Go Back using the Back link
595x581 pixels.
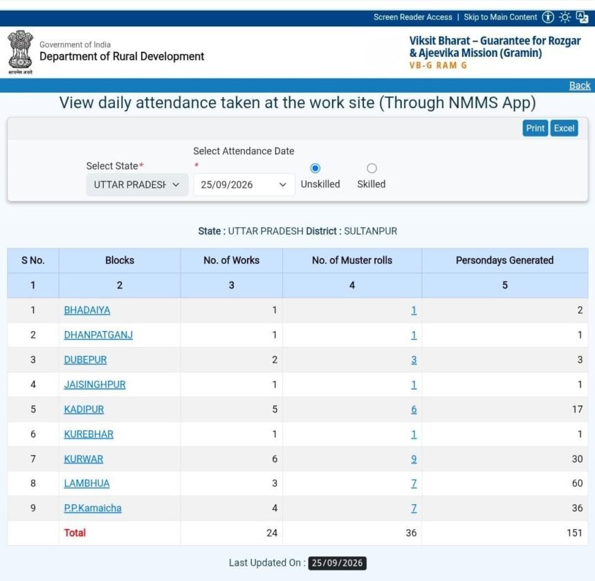tap(580, 85)
